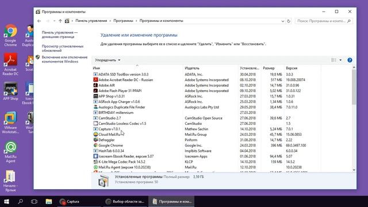The height and width of the screenshot is (207, 368).
Task: Open the Упорядочить dropdown
Action: 108,60
